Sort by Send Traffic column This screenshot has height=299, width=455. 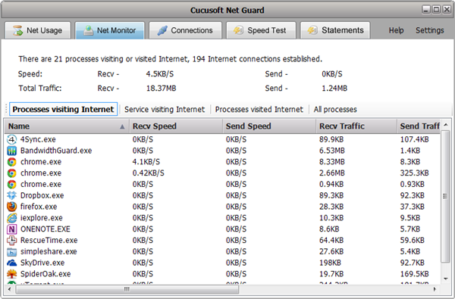(419, 126)
